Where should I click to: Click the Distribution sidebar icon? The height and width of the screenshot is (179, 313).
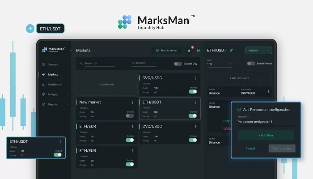(44, 85)
